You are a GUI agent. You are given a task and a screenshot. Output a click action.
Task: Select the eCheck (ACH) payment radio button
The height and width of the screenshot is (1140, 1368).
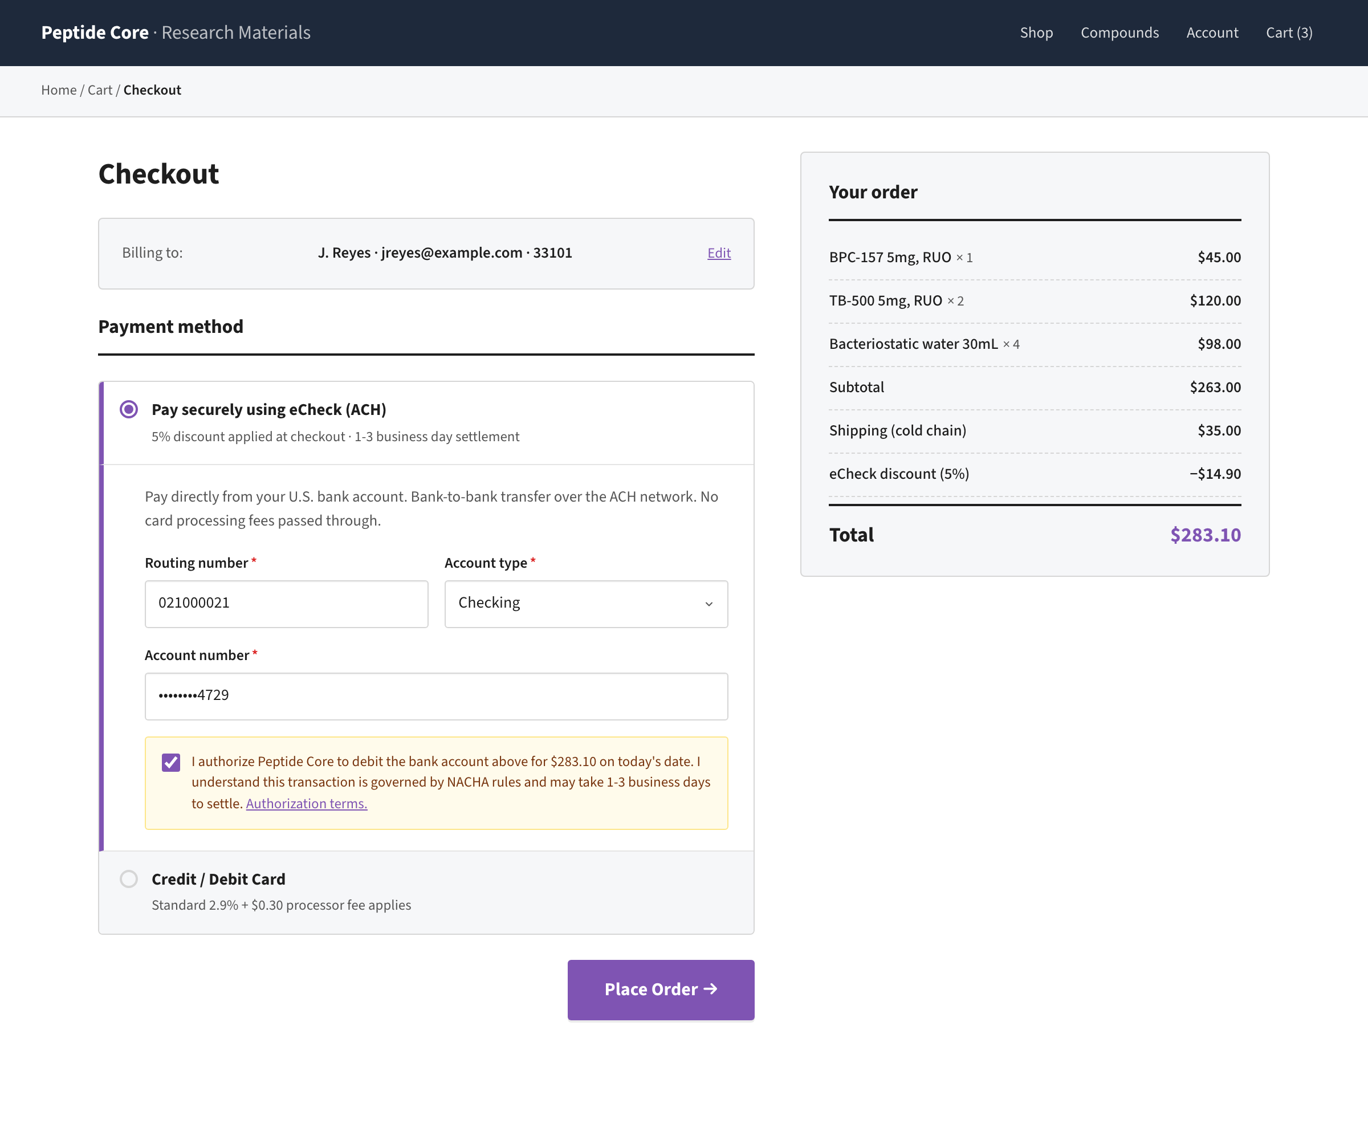pyautogui.click(x=129, y=409)
